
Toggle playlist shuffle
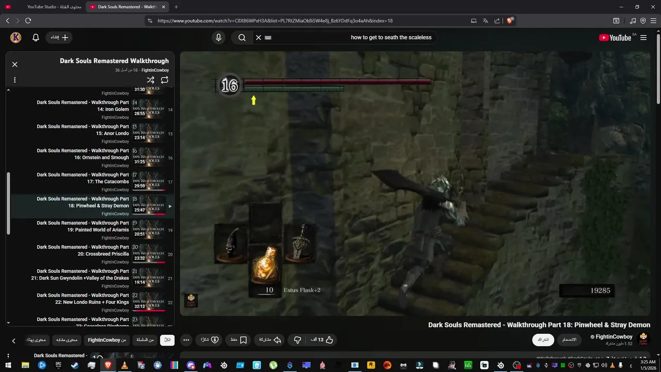[x=150, y=80]
